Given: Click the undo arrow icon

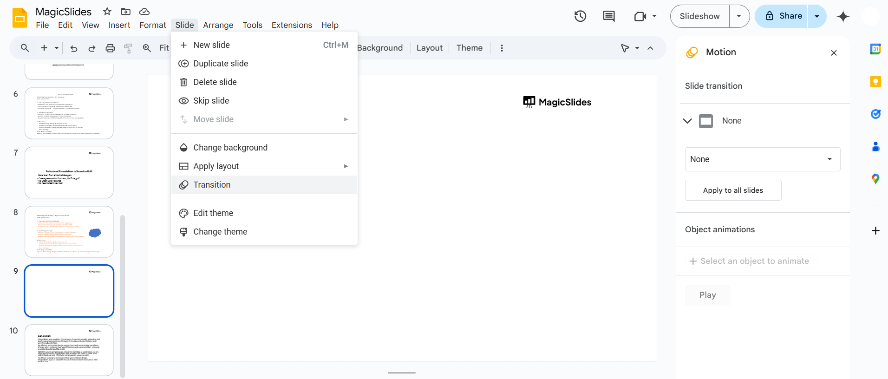Looking at the screenshot, I should coord(74,48).
